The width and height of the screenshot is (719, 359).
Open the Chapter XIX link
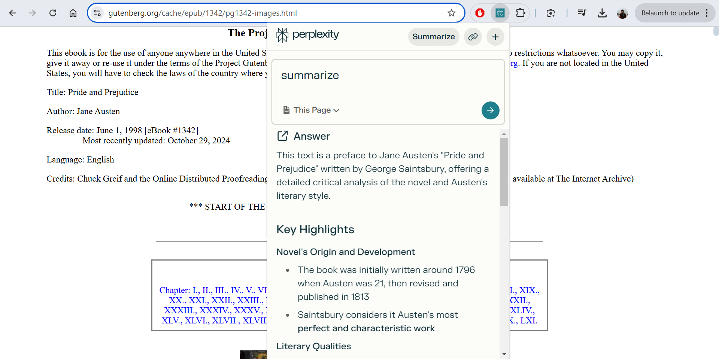point(528,290)
